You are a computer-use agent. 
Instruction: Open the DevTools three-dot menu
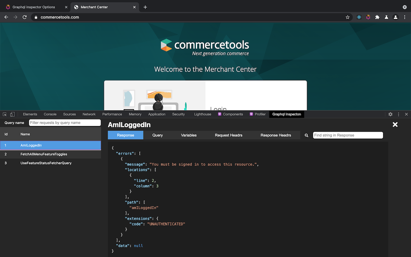[x=398, y=114]
